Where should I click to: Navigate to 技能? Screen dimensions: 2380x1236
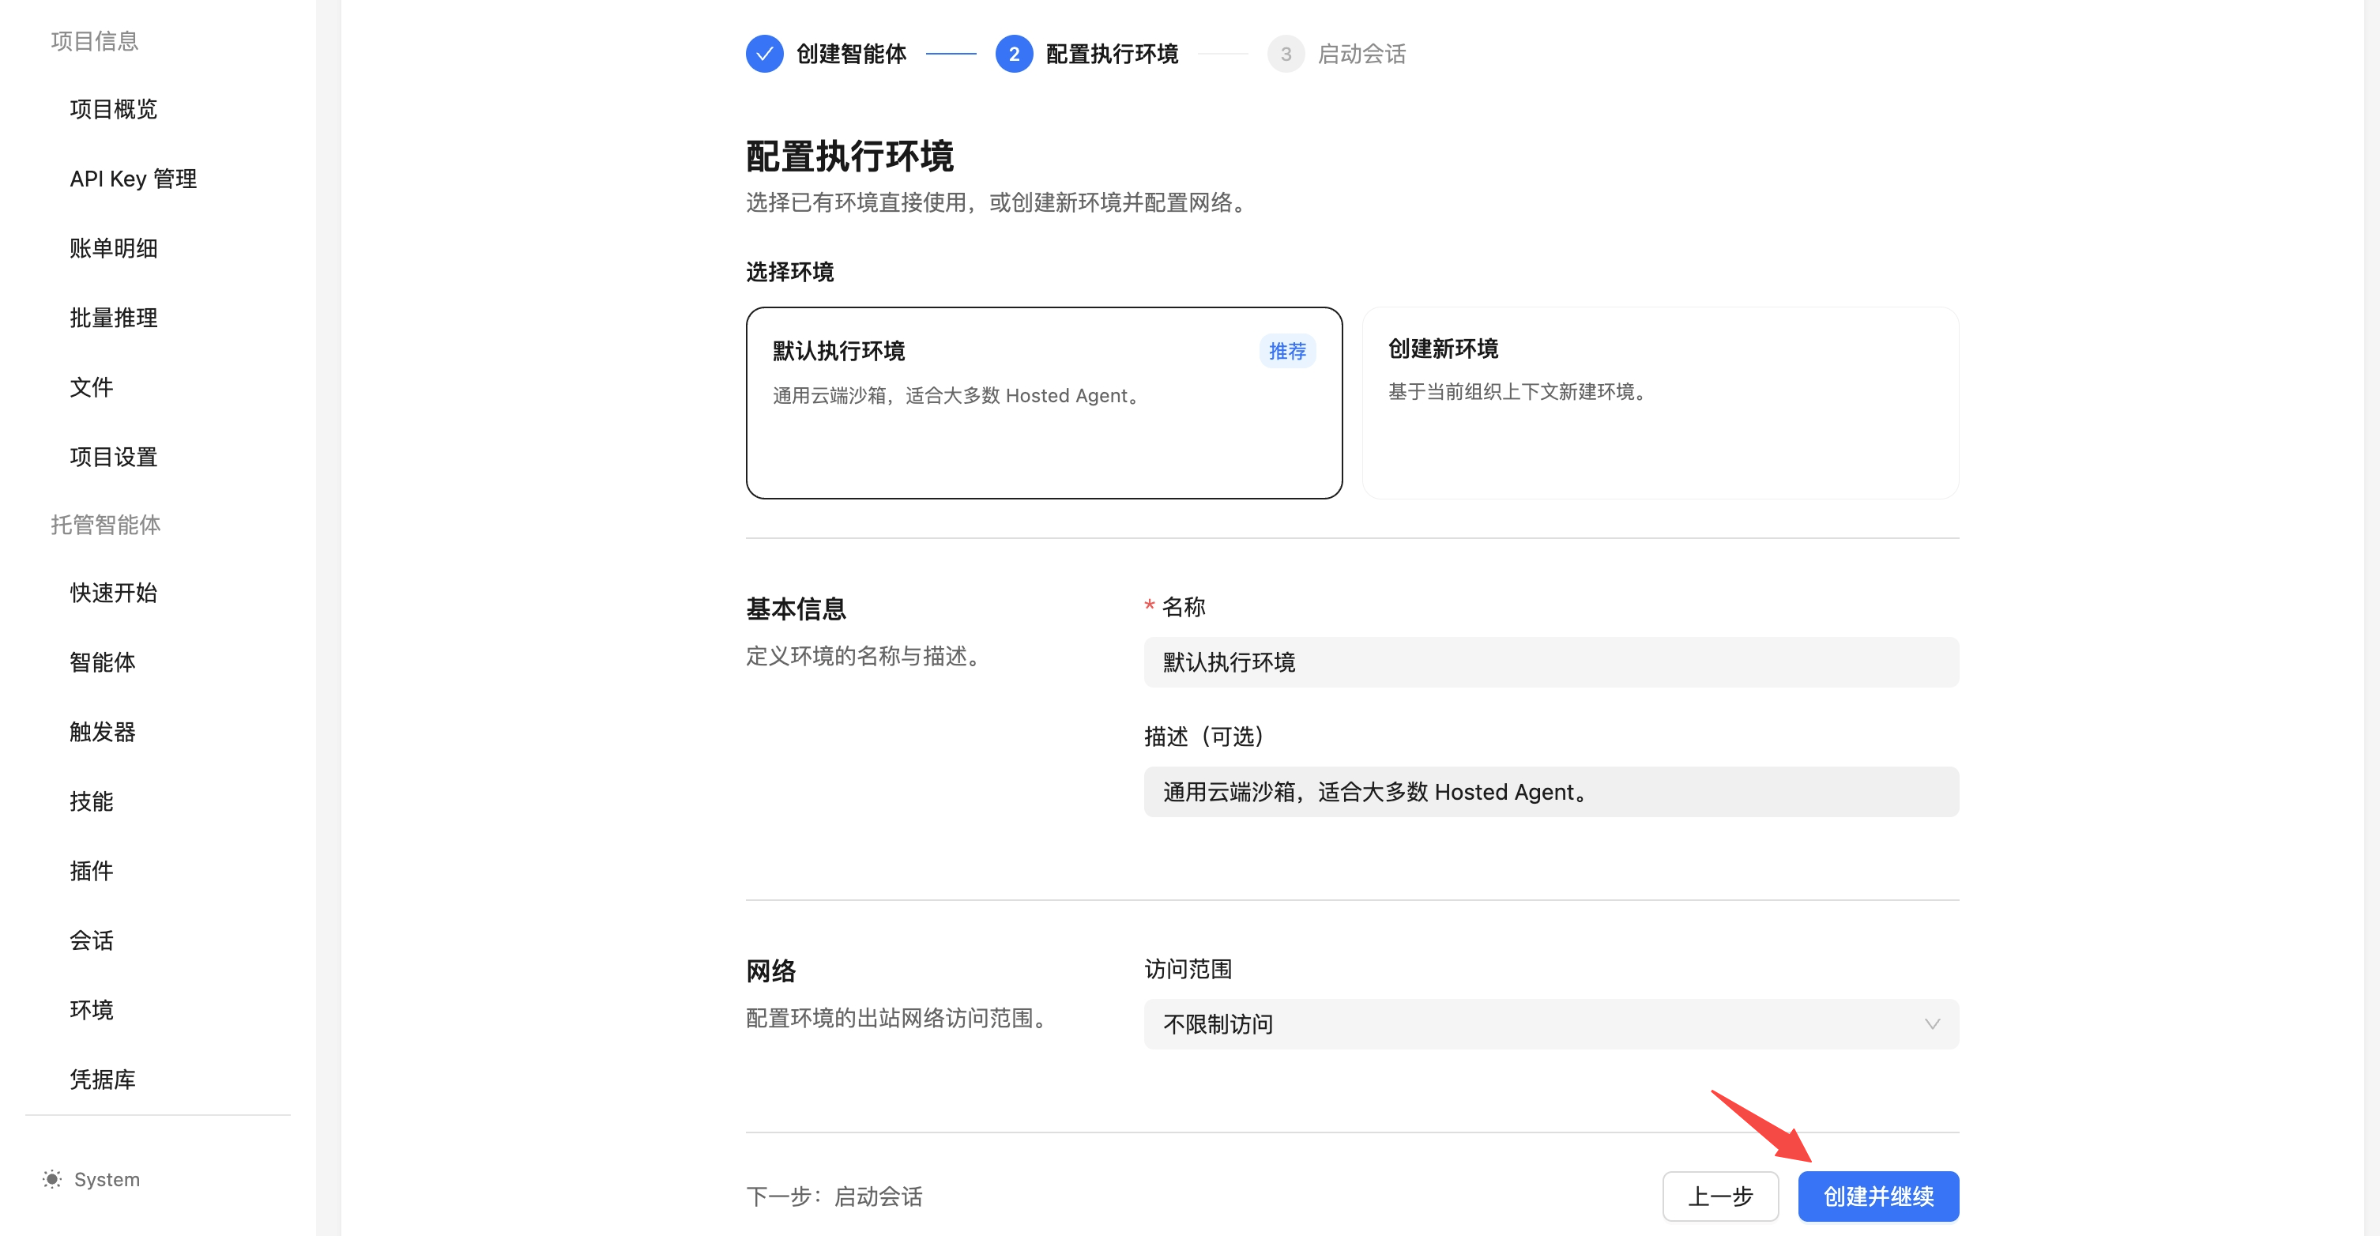(x=92, y=801)
